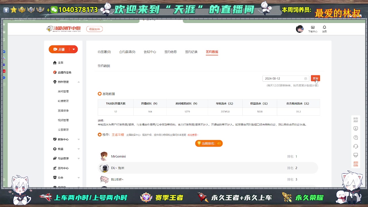Open 视频管理 in sidebar
This screenshot has width=368, height=207.
(x=63, y=120)
